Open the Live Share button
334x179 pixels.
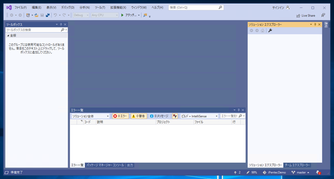tap(306, 16)
